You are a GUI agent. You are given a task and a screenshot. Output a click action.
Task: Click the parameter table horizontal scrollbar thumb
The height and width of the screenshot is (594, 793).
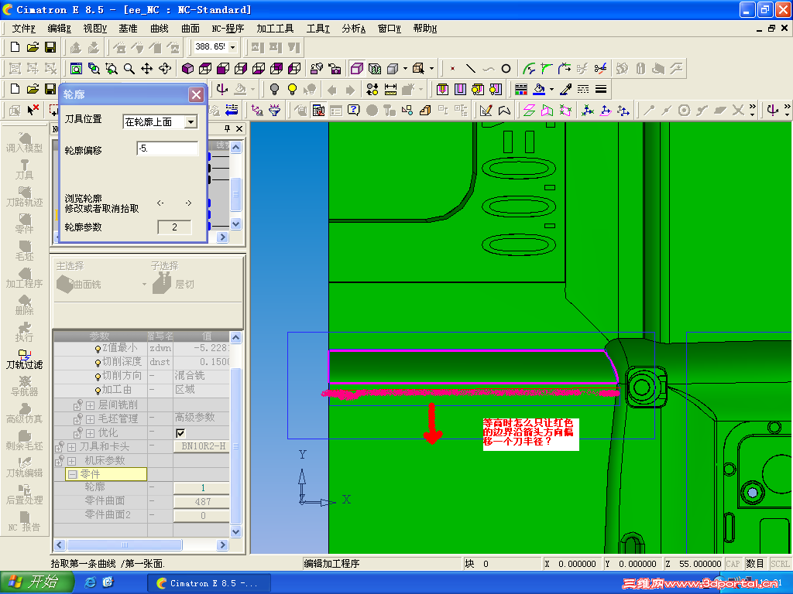125,545
